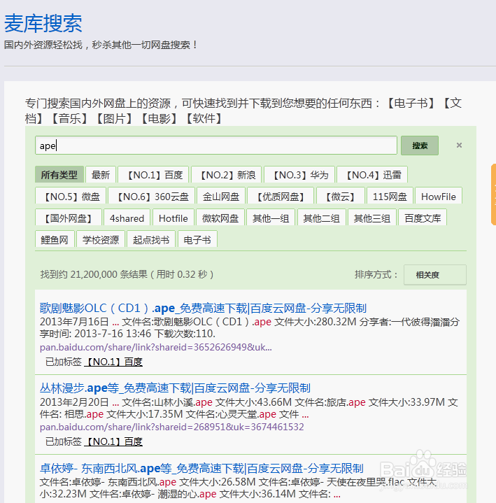Choose the 微软网盘 filter tab
This screenshot has width=496, height=503.
tap(220, 218)
